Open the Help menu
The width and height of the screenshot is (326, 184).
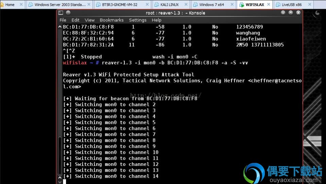point(156,20)
